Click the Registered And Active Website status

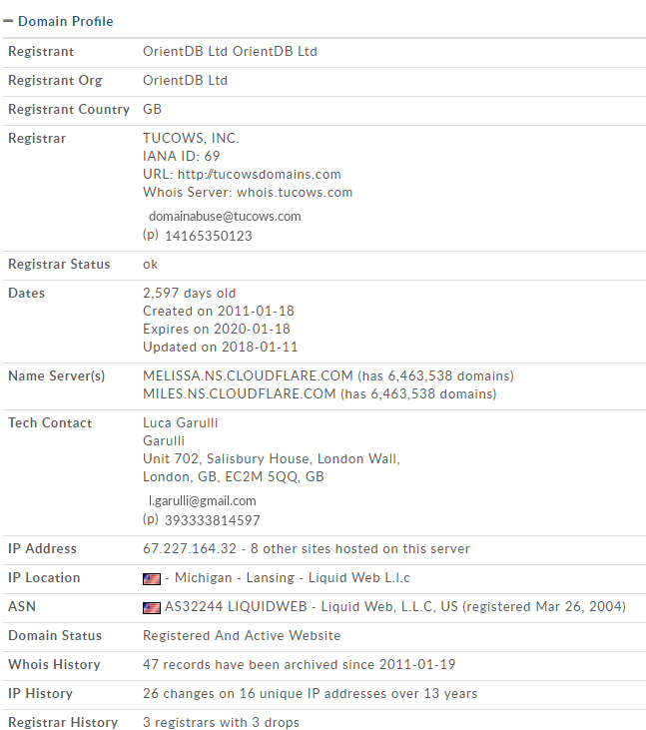point(242,636)
